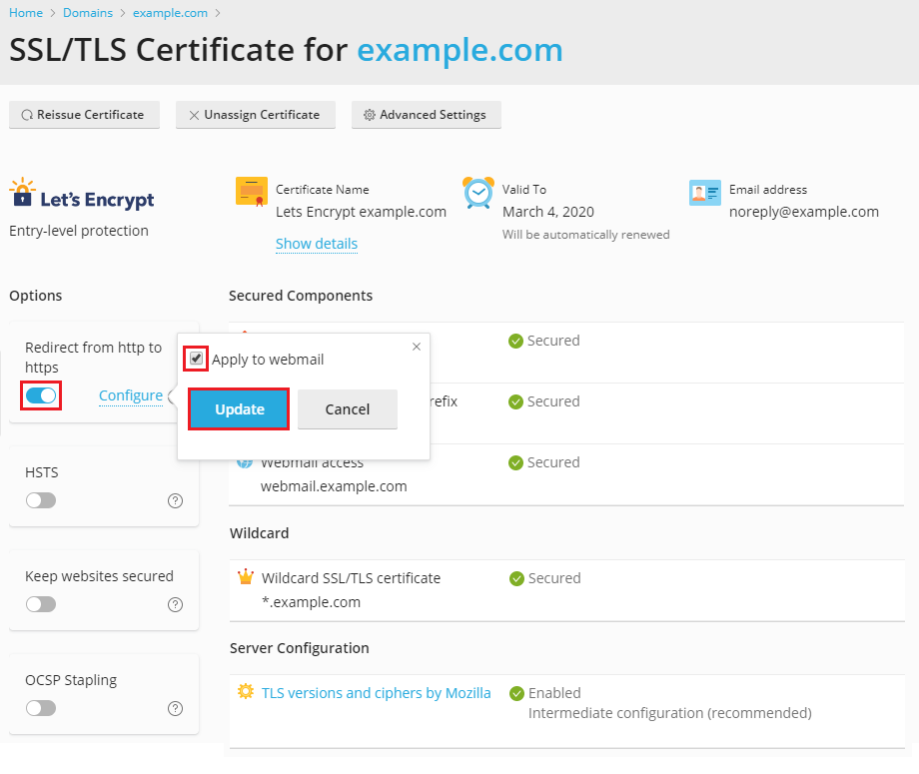Click help icon beside Keep websites secured
The height and width of the screenshot is (774, 919).
coord(176,604)
